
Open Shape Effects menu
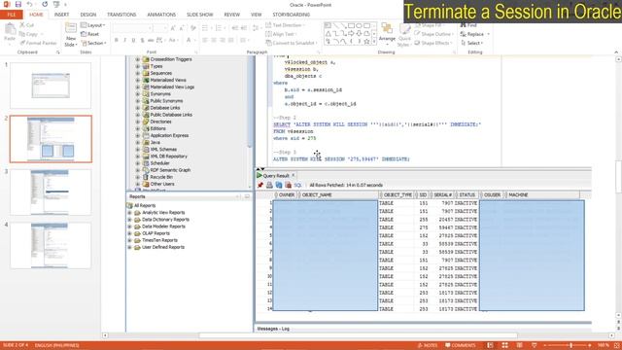coord(433,43)
